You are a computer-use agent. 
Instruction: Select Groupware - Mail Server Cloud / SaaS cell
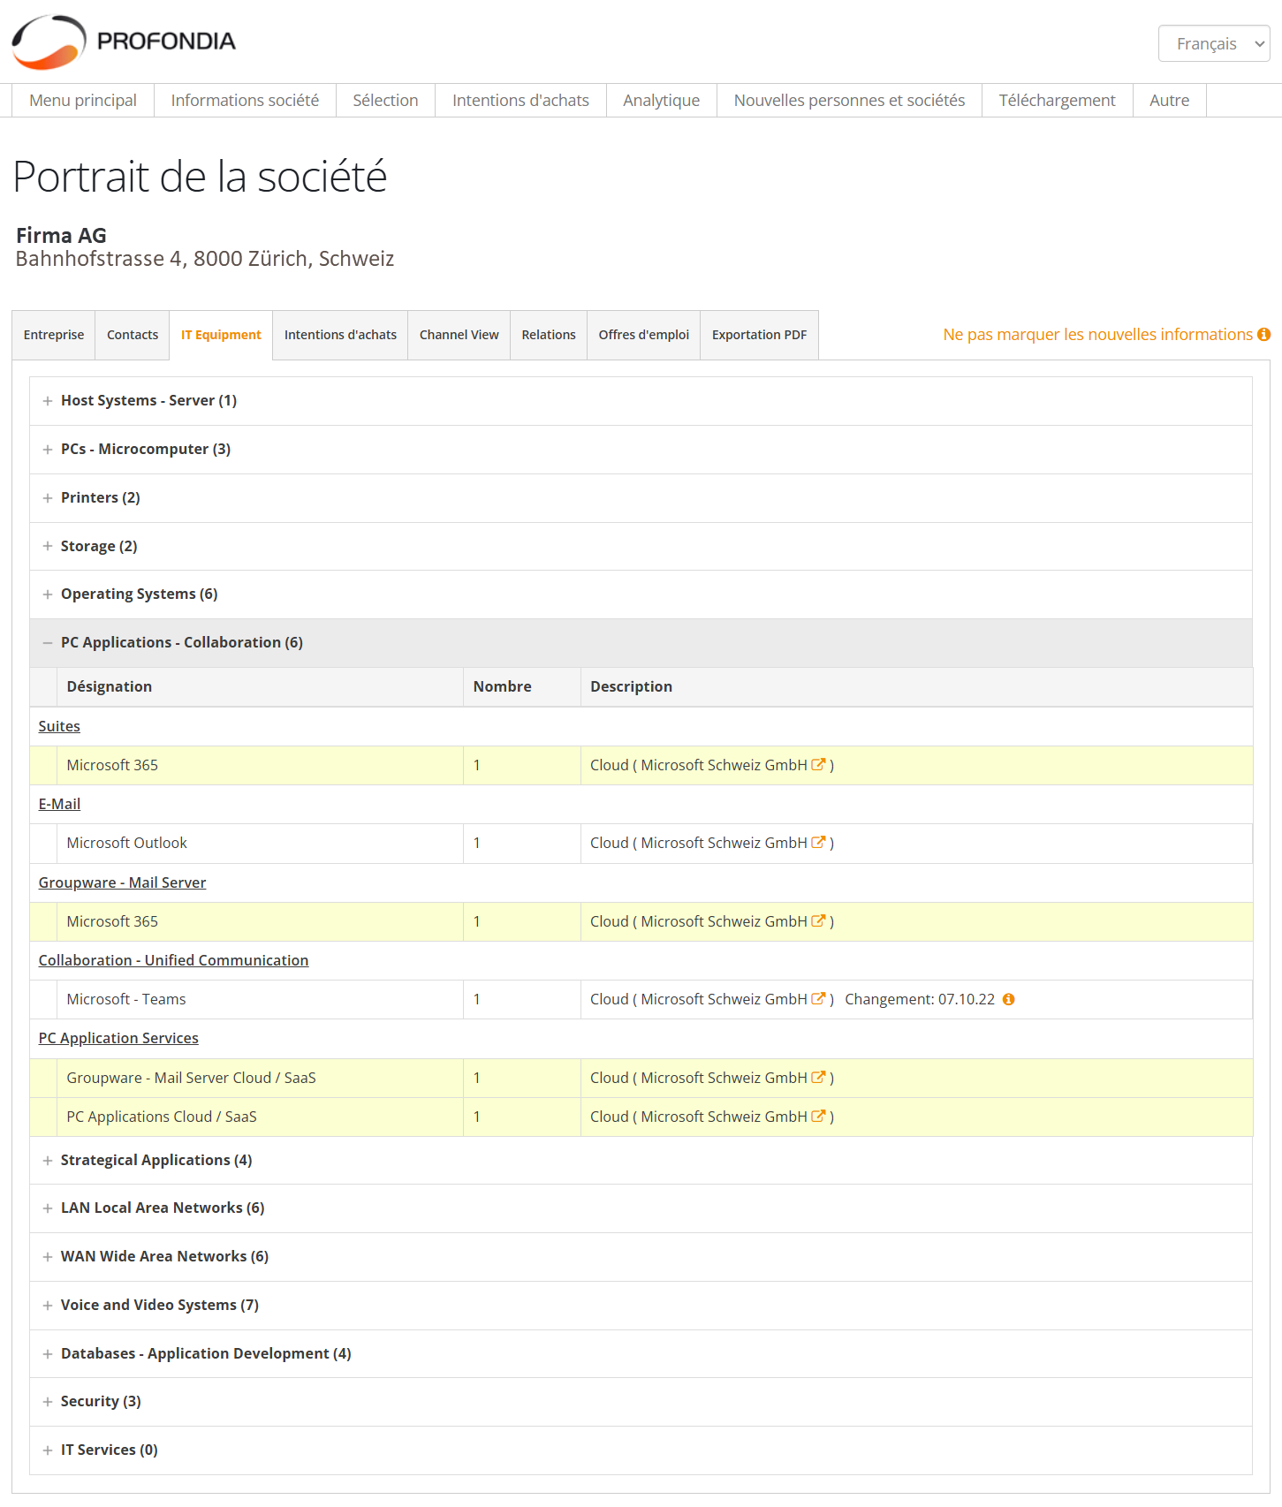click(260, 1078)
